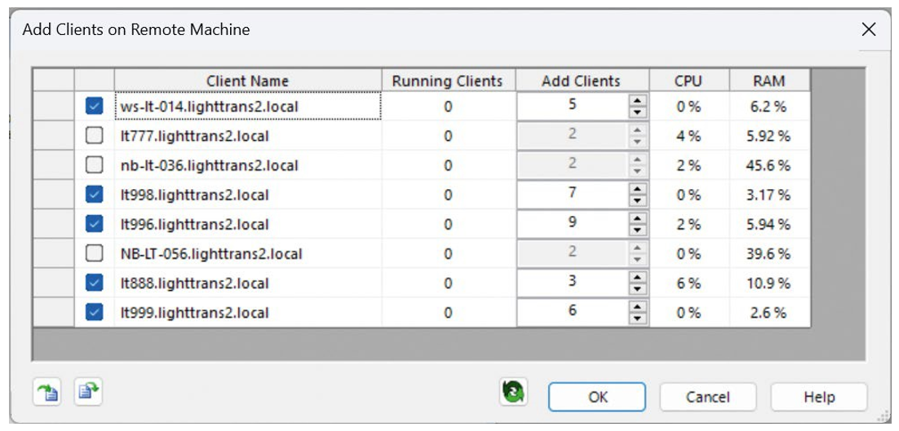Click the Client Name column header

click(248, 81)
